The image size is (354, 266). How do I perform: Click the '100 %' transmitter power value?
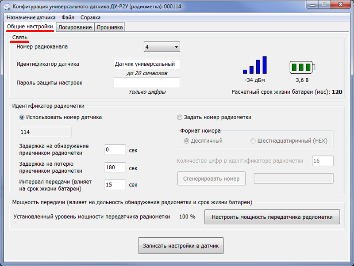point(187,217)
